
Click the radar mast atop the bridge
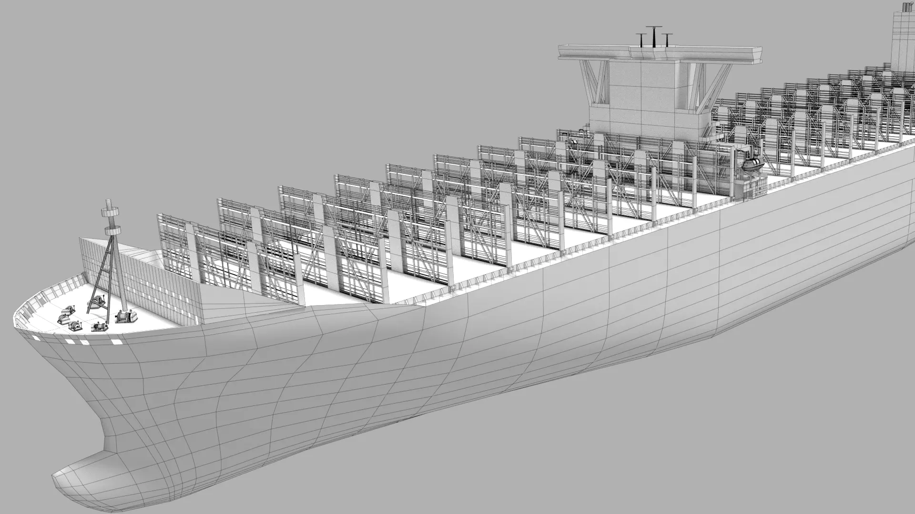click(x=654, y=37)
